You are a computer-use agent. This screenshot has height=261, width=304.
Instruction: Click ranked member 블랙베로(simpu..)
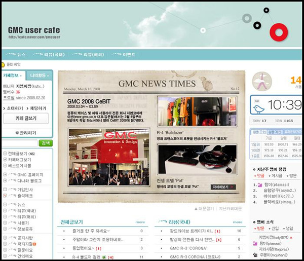point(279,202)
